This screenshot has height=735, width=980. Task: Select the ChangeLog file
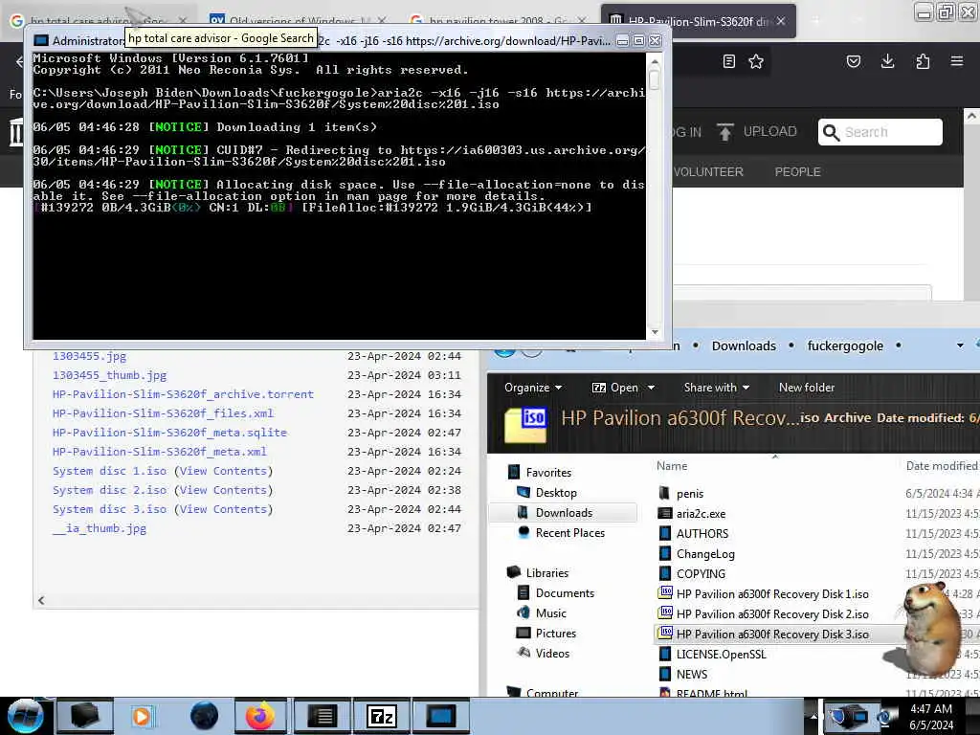(705, 554)
